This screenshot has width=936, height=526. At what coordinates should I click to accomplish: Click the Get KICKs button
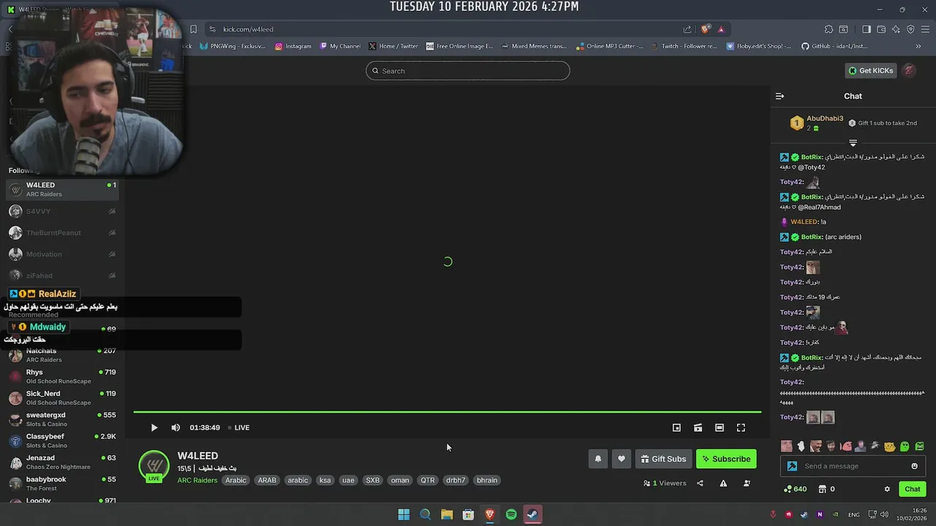point(871,71)
